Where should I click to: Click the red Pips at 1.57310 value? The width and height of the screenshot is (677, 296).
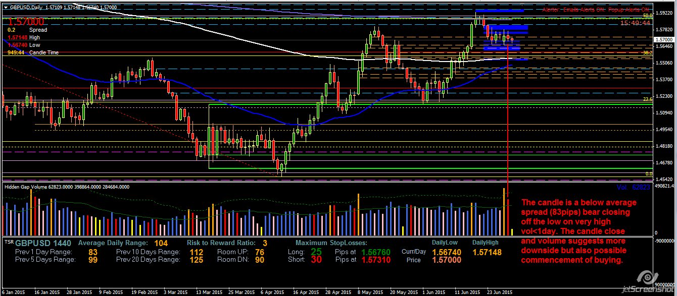point(376,260)
